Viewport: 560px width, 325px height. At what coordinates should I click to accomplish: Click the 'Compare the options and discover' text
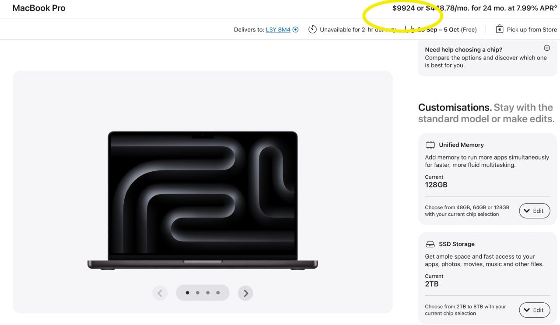486,62
